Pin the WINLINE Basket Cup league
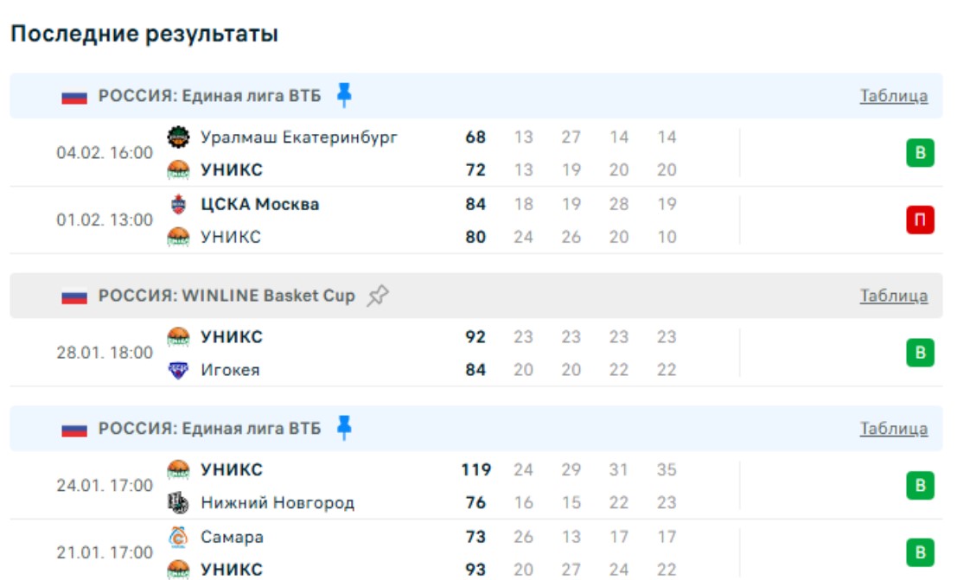 [x=377, y=296]
